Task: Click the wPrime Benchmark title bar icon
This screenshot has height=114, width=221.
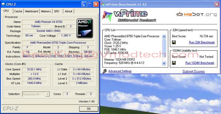Action: click(x=103, y=4)
